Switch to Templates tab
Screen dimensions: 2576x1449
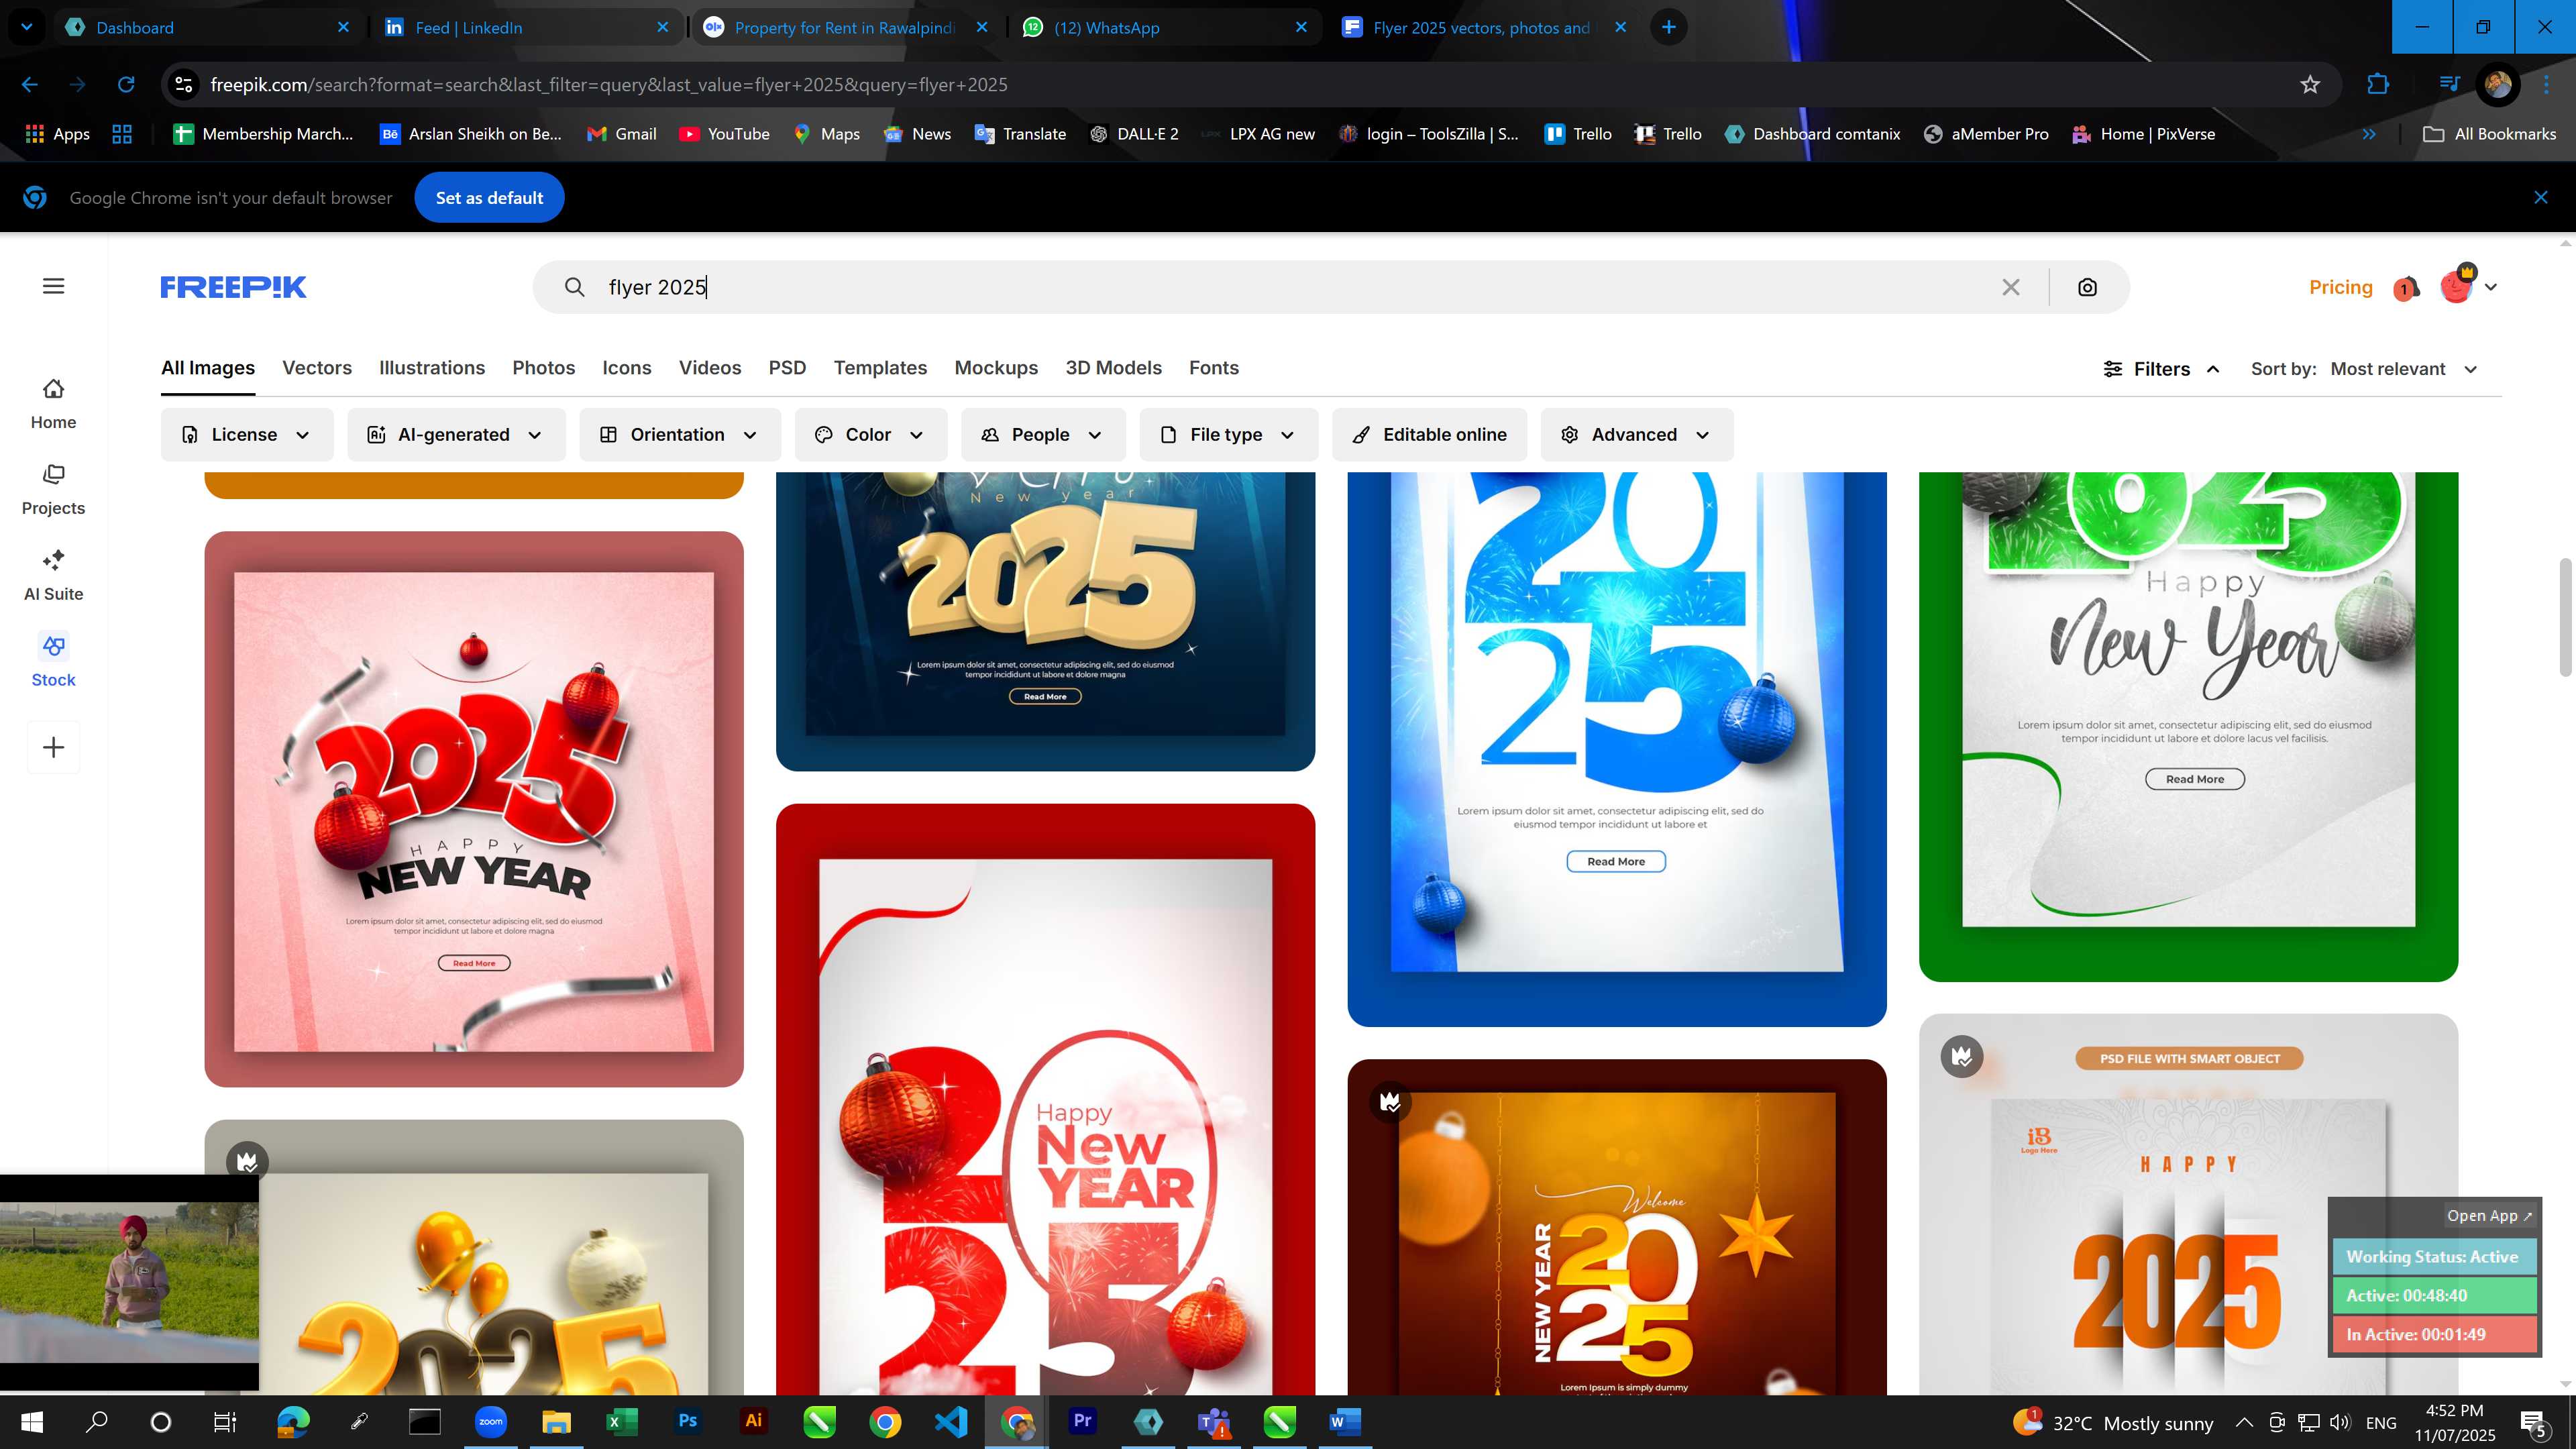pos(880,368)
